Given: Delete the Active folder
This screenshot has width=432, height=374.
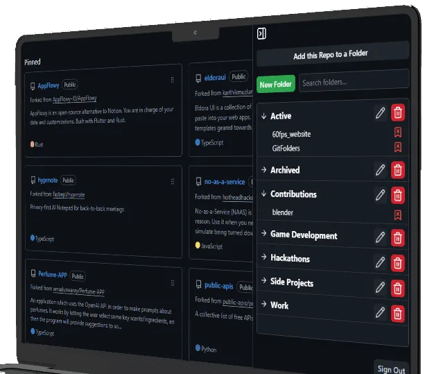Looking at the screenshot, I should (x=397, y=112).
